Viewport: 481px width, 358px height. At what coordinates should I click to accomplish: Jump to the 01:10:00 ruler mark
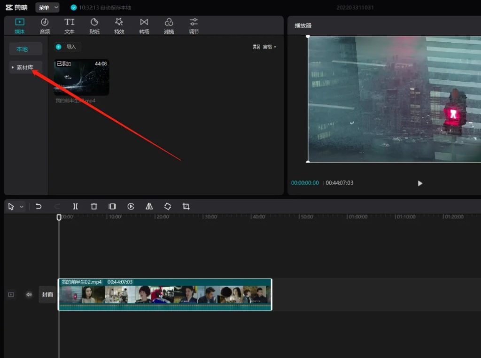[x=406, y=217]
